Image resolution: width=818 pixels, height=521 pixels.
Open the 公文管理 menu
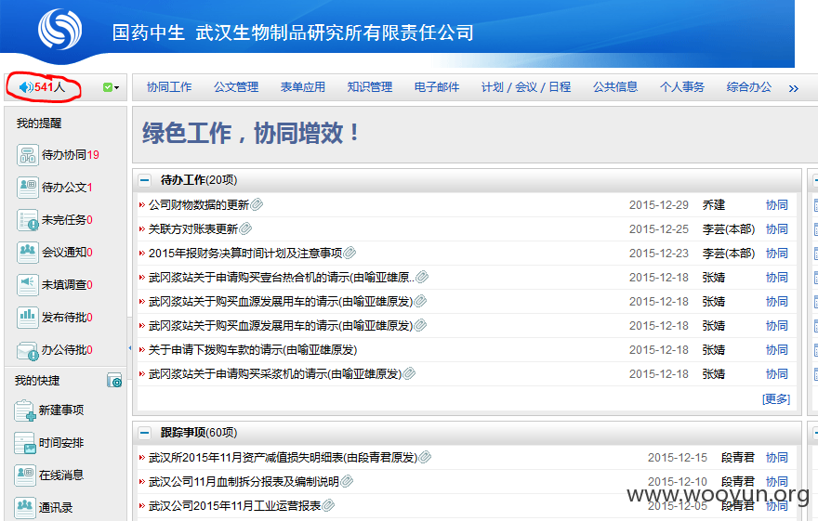click(236, 87)
